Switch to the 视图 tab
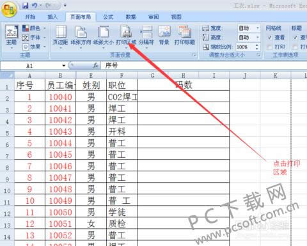This screenshot has width=307, height=246. click(x=177, y=17)
